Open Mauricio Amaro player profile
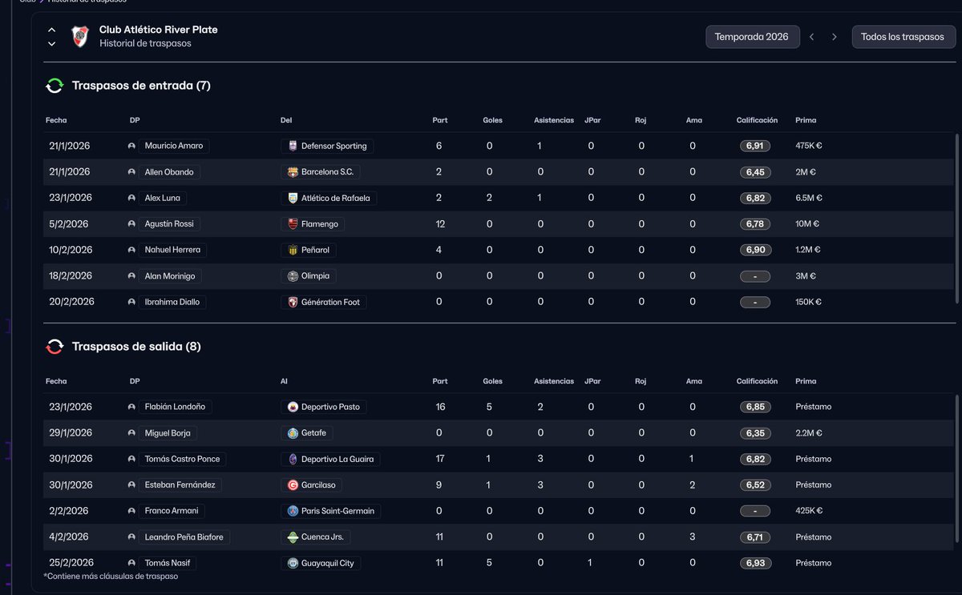The height and width of the screenshot is (595, 962). (x=174, y=146)
